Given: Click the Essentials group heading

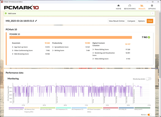Looking at the screenshot, I should (x=16, y=43).
